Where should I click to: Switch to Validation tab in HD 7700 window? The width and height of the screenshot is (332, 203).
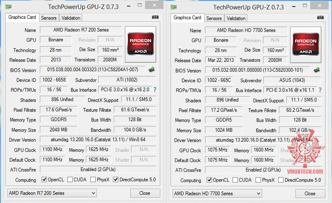236,18
